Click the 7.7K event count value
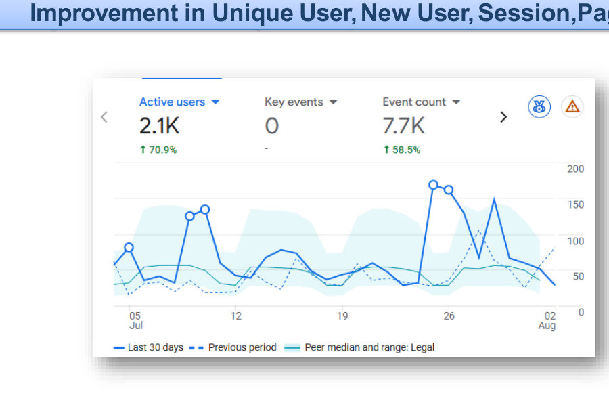 (x=403, y=126)
